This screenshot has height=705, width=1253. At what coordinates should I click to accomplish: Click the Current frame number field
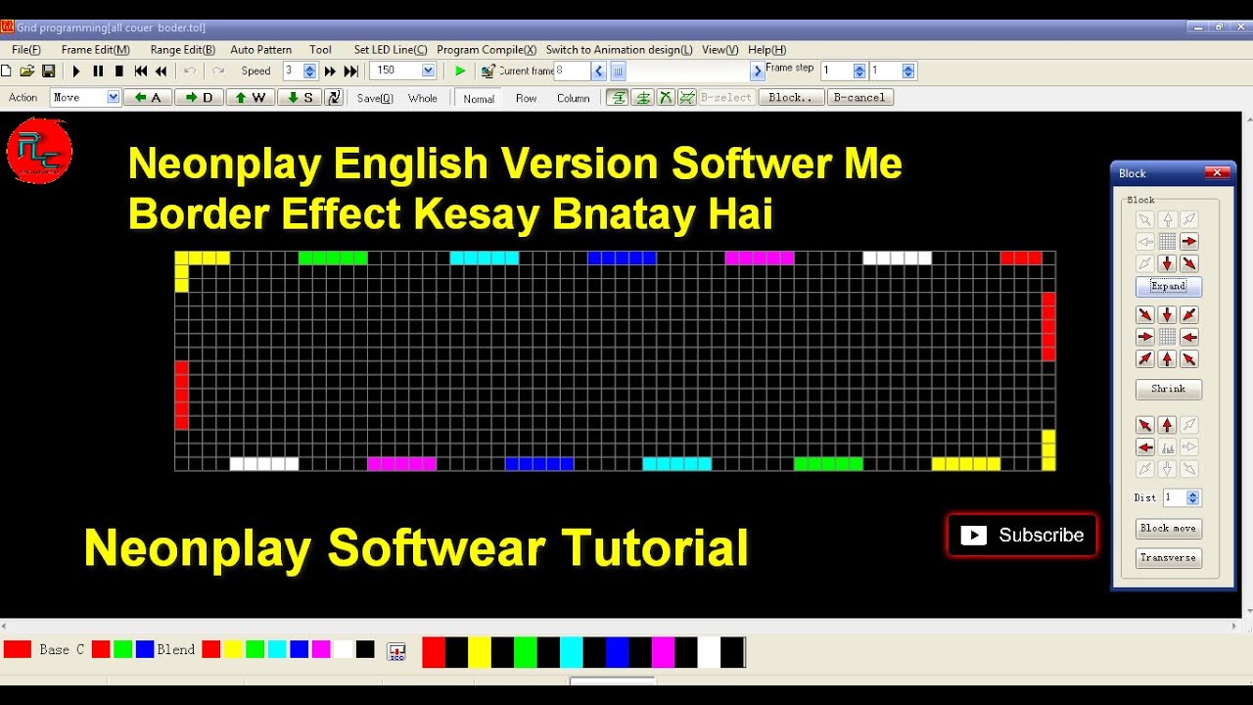[572, 70]
